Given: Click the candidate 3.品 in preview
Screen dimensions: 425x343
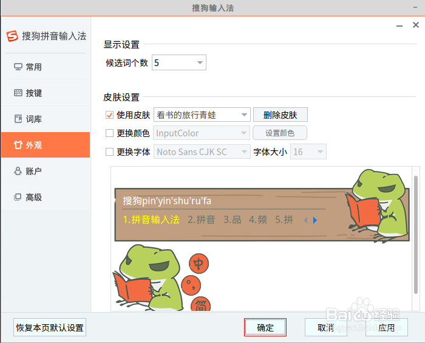Looking at the screenshot, I should click(233, 219).
